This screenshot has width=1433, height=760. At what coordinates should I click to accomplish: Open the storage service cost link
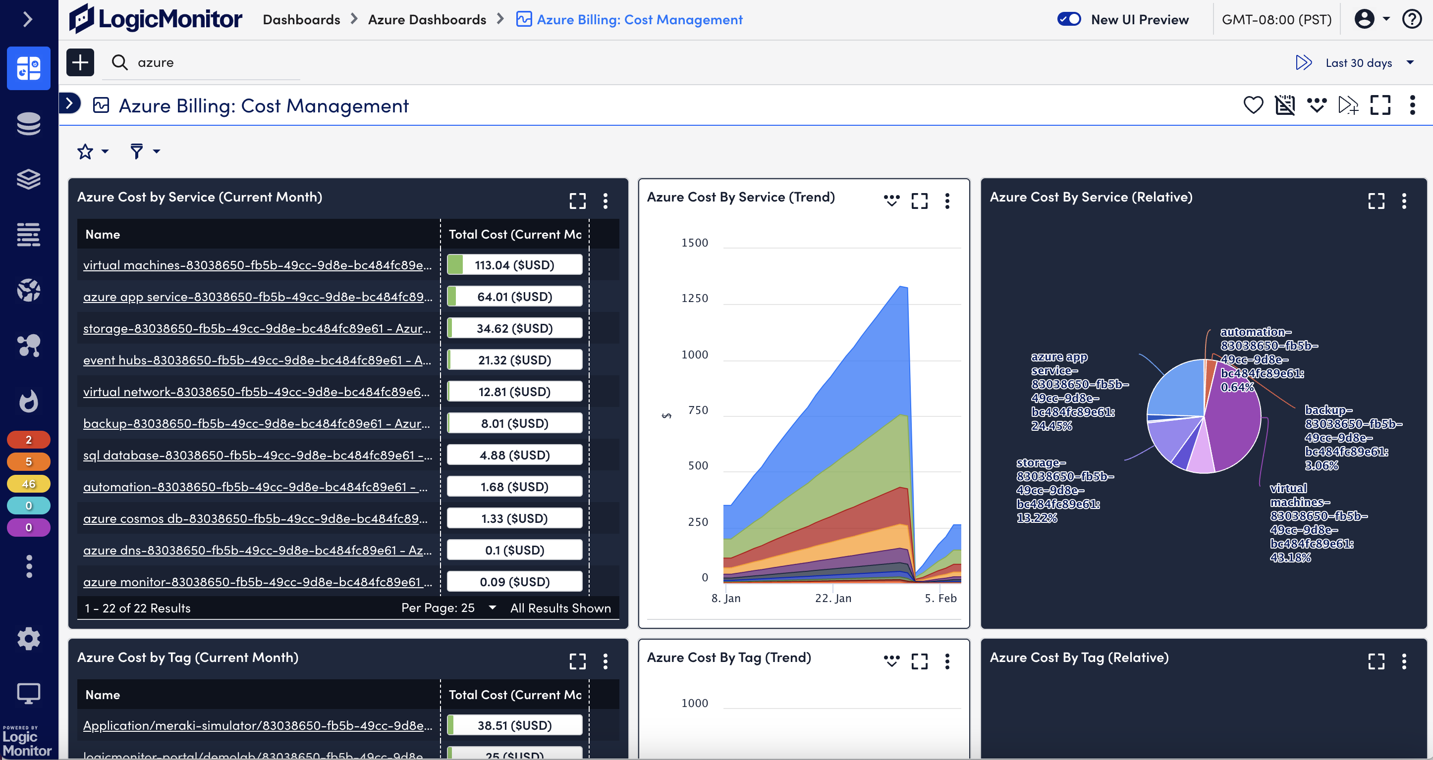(x=257, y=328)
